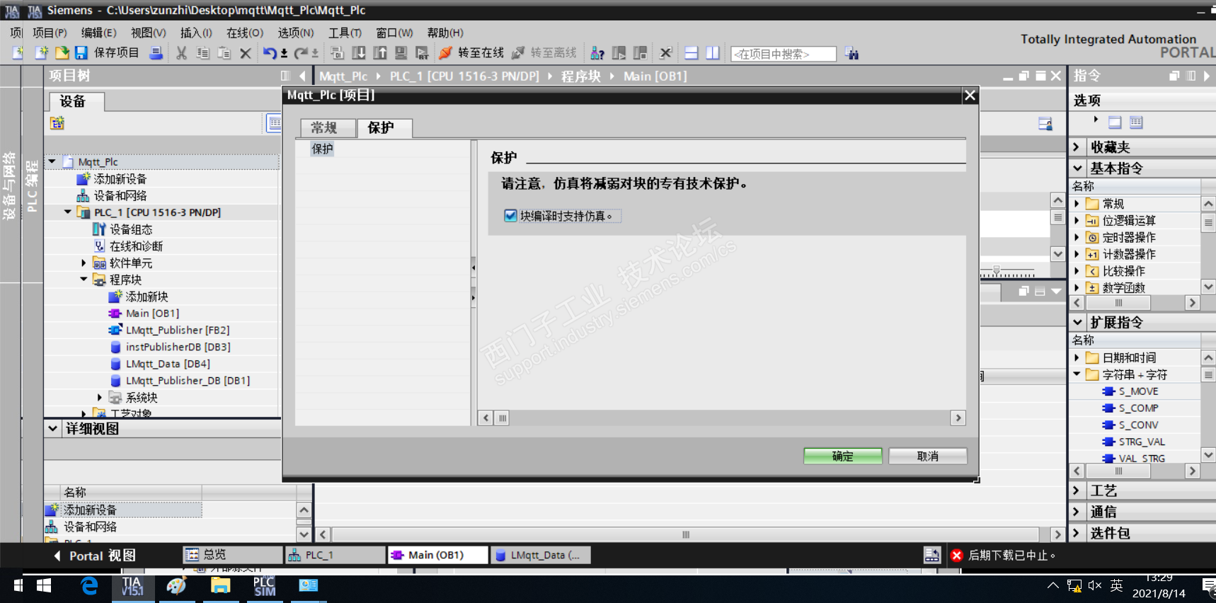The image size is (1216, 603).
Task: Open PLCSIM from the Windows taskbar
Action: 265,586
